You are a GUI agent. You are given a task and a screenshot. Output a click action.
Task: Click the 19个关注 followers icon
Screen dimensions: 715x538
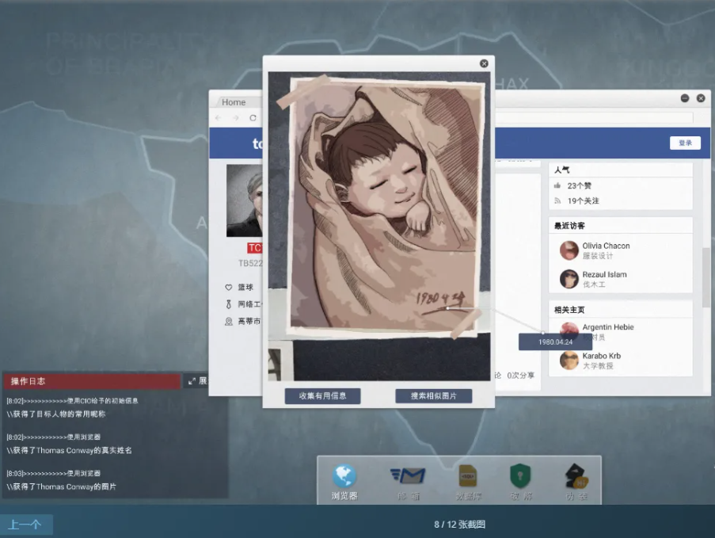click(x=557, y=200)
